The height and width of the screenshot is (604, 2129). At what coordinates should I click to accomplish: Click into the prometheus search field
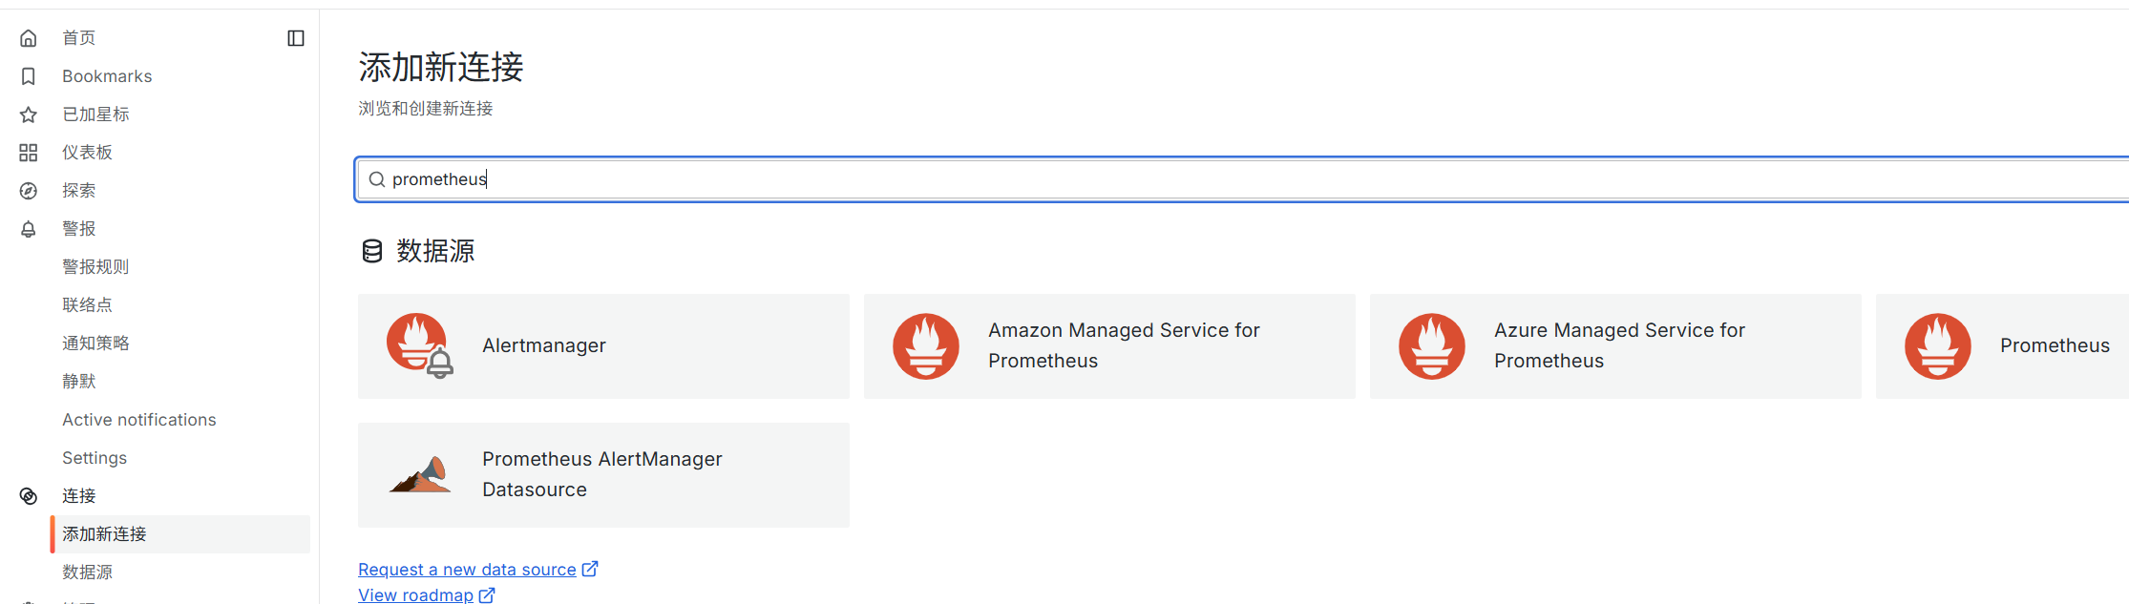click(1241, 179)
